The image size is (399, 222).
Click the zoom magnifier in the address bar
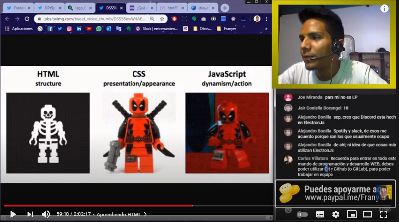point(152,19)
